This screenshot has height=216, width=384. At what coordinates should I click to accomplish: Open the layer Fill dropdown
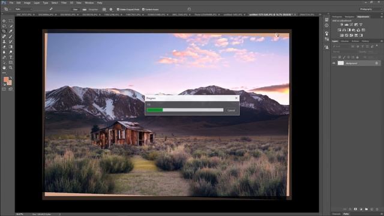tap(373, 57)
